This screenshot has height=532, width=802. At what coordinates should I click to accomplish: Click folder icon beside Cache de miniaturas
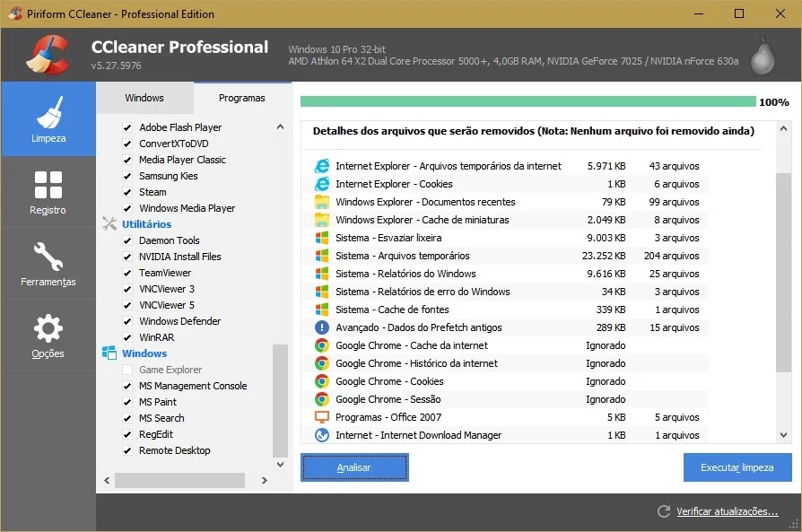click(322, 220)
